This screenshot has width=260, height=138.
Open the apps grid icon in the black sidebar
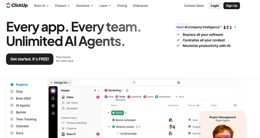(53, 113)
